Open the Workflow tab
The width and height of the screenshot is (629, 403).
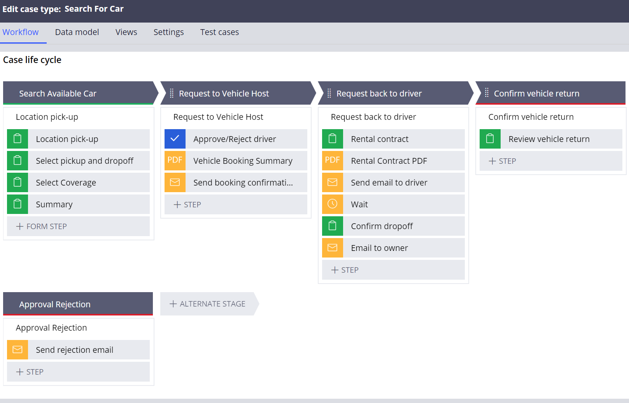pyautogui.click(x=21, y=32)
